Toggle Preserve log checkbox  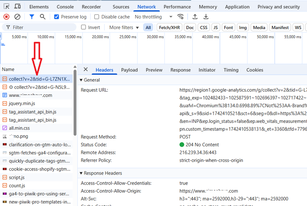click(x=56, y=17)
